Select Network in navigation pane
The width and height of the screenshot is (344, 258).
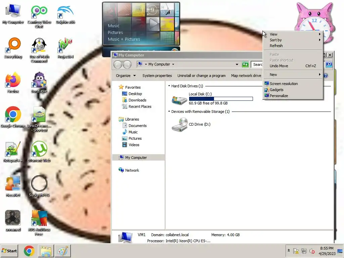pos(132,170)
